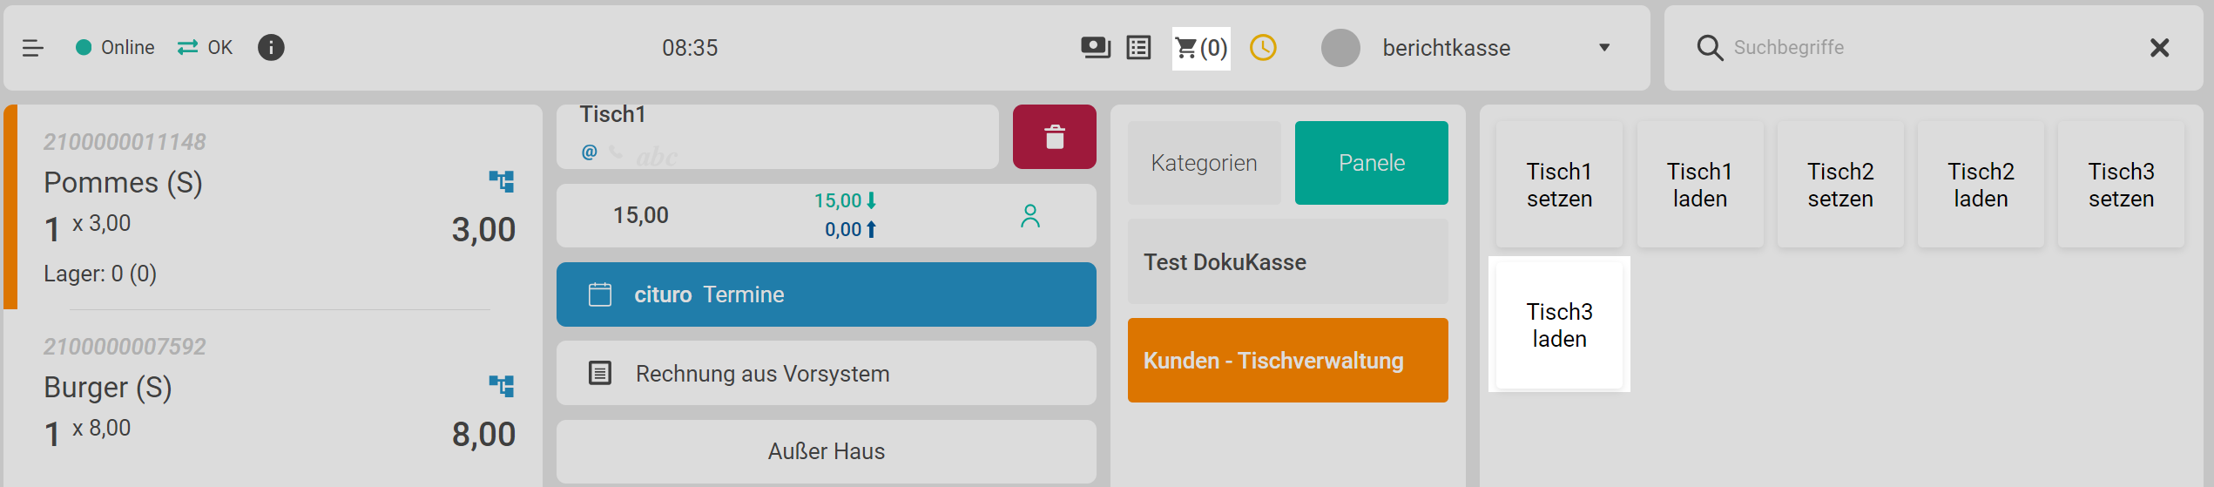Switch to the Panele tab
Viewport: 2214px width, 487px height.
pyautogui.click(x=1371, y=163)
